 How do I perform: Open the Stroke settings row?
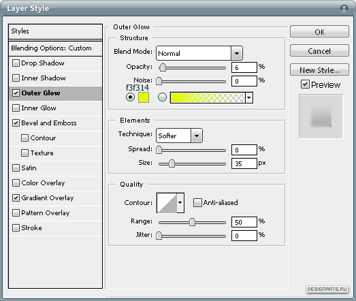tap(55, 228)
